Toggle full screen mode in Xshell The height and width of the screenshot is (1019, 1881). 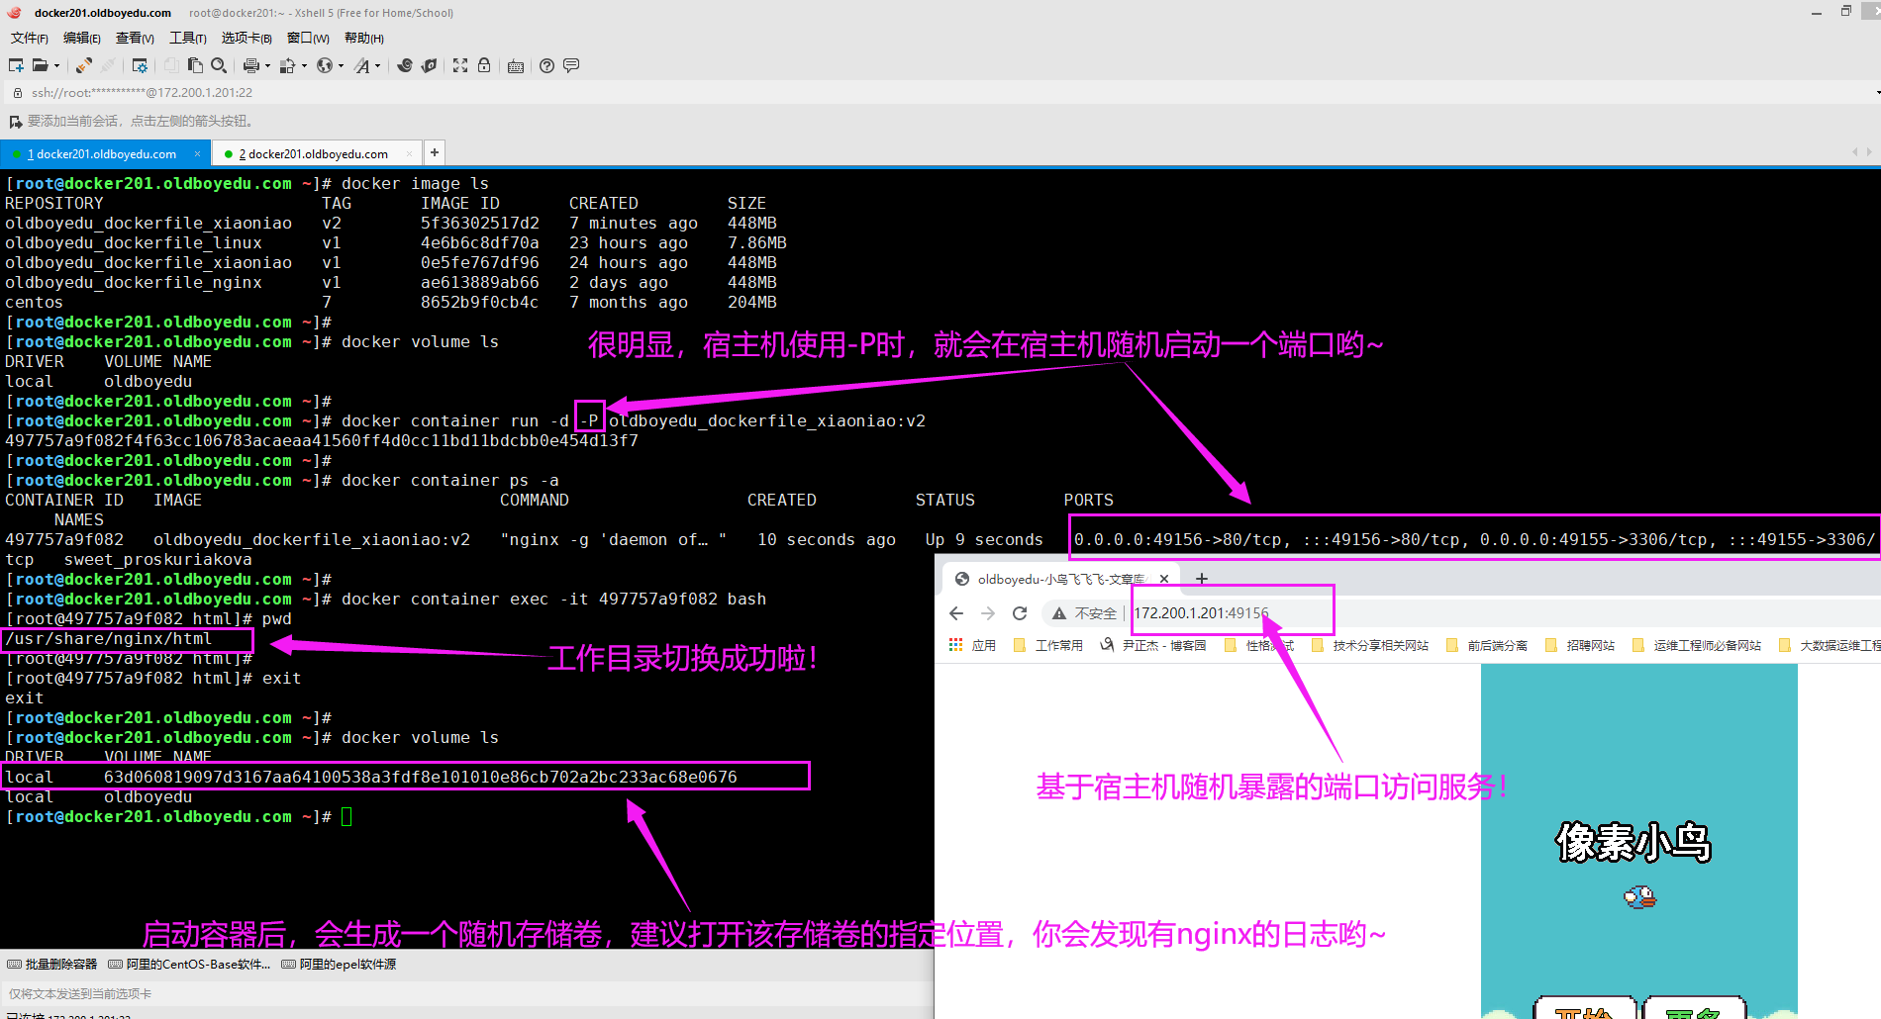pos(459,65)
